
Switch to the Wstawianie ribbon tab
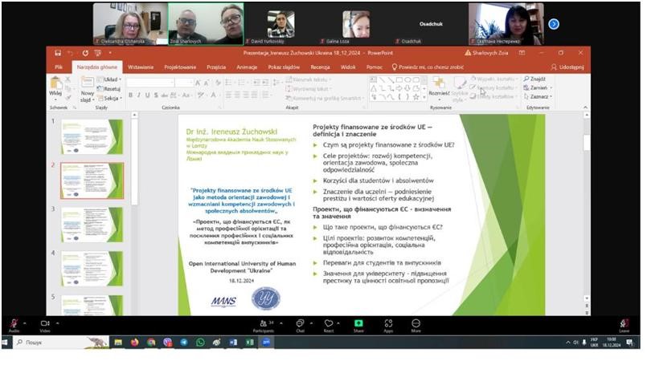point(141,67)
